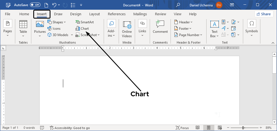Open Daniel Uchenna's DU account avatar
This screenshot has height=131, width=277.
tap(219, 5)
